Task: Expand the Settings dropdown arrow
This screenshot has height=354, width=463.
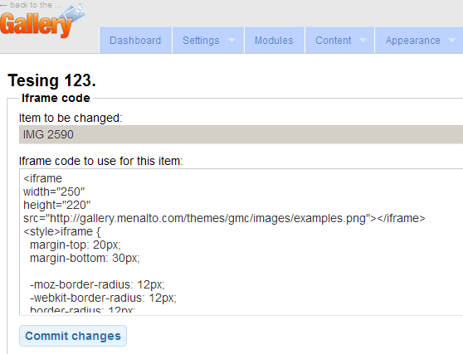Action: coord(232,40)
